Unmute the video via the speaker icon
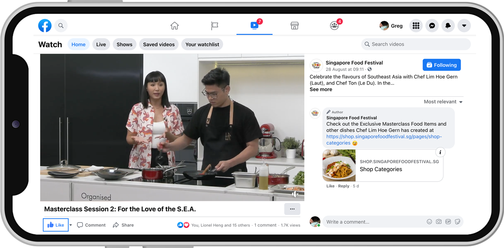 click(x=295, y=194)
